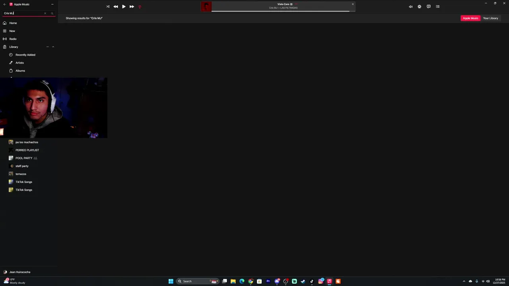Click the search magnifier icon in sidebar
This screenshot has height=286, width=509.
(x=52, y=14)
